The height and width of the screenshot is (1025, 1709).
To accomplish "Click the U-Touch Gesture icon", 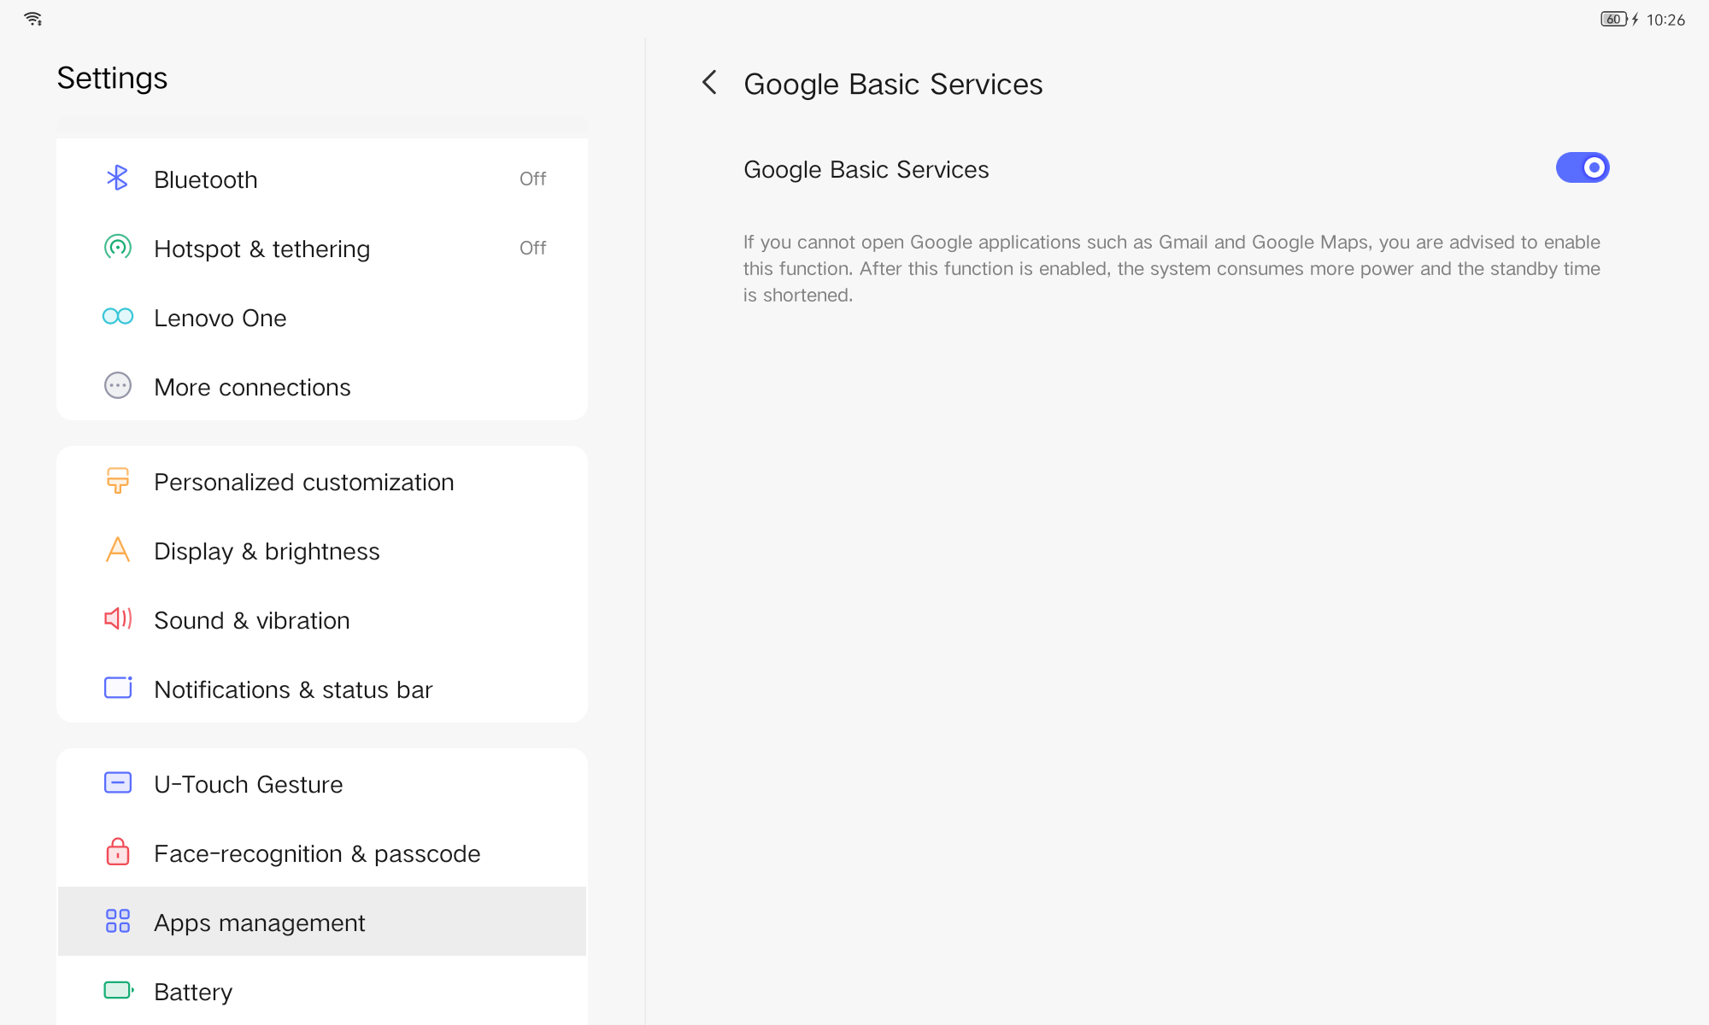I will [x=117, y=783].
